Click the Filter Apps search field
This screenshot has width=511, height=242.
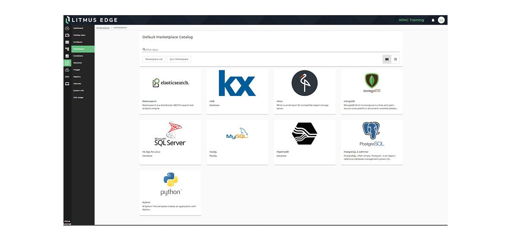click(272, 50)
